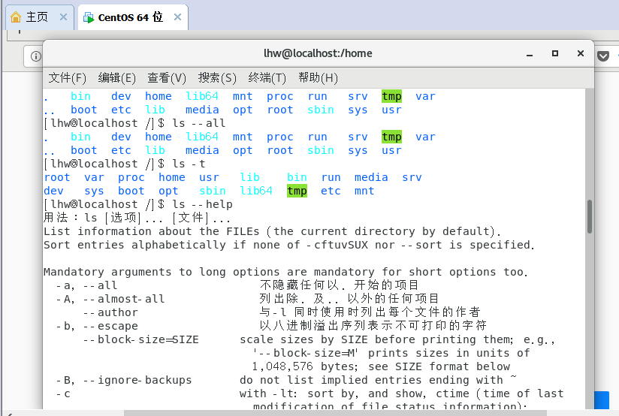Image resolution: width=619 pixels, height=416 pixels.
Task: Click the horizontal scrollbar at bottom
Action: [x=336, y=413]
